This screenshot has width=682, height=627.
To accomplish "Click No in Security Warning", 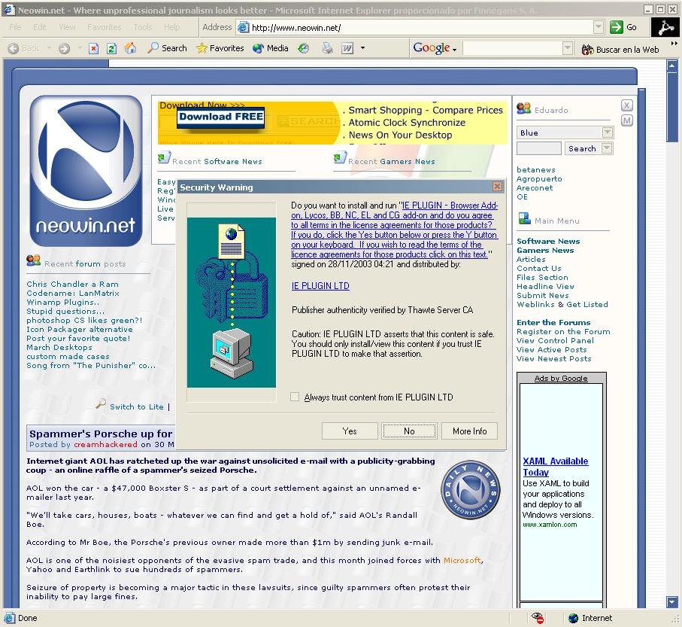I will tap(409, 431).
